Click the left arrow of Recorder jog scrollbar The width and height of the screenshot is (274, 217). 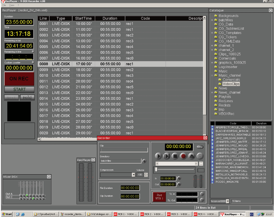(157, 164)
